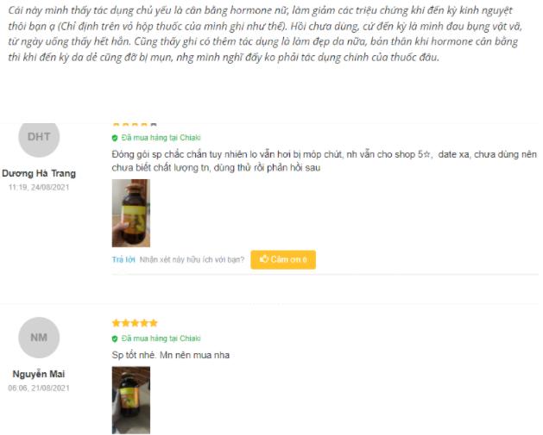Click 'Đã mua hàng tại Chiaki' under Dương Hà Trang

(161, 138)
